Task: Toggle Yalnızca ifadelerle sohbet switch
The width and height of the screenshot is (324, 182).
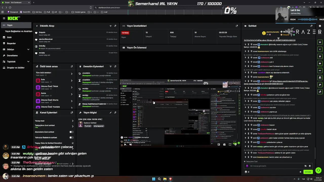Action: (71, 138)
